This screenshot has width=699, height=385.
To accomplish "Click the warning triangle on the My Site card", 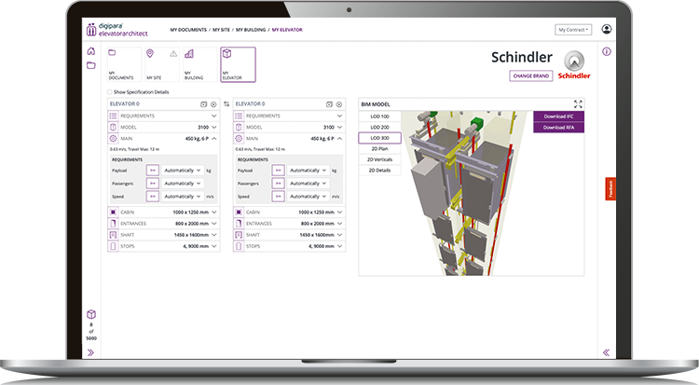I will tap(173, 54).
